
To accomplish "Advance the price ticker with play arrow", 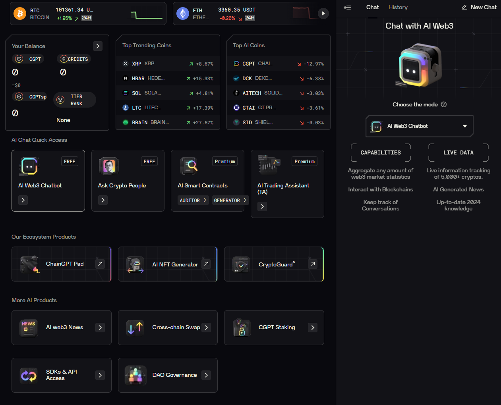I will [x=323, y=13].
